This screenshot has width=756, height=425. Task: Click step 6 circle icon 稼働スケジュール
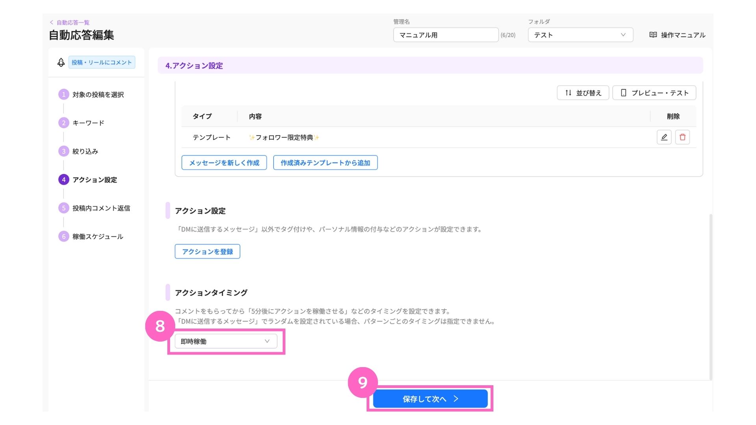[63, 237]
